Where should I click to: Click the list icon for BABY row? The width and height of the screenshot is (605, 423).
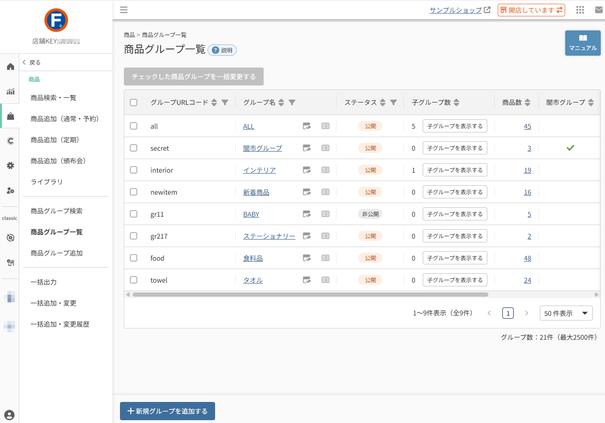click(x=326, y=214)
